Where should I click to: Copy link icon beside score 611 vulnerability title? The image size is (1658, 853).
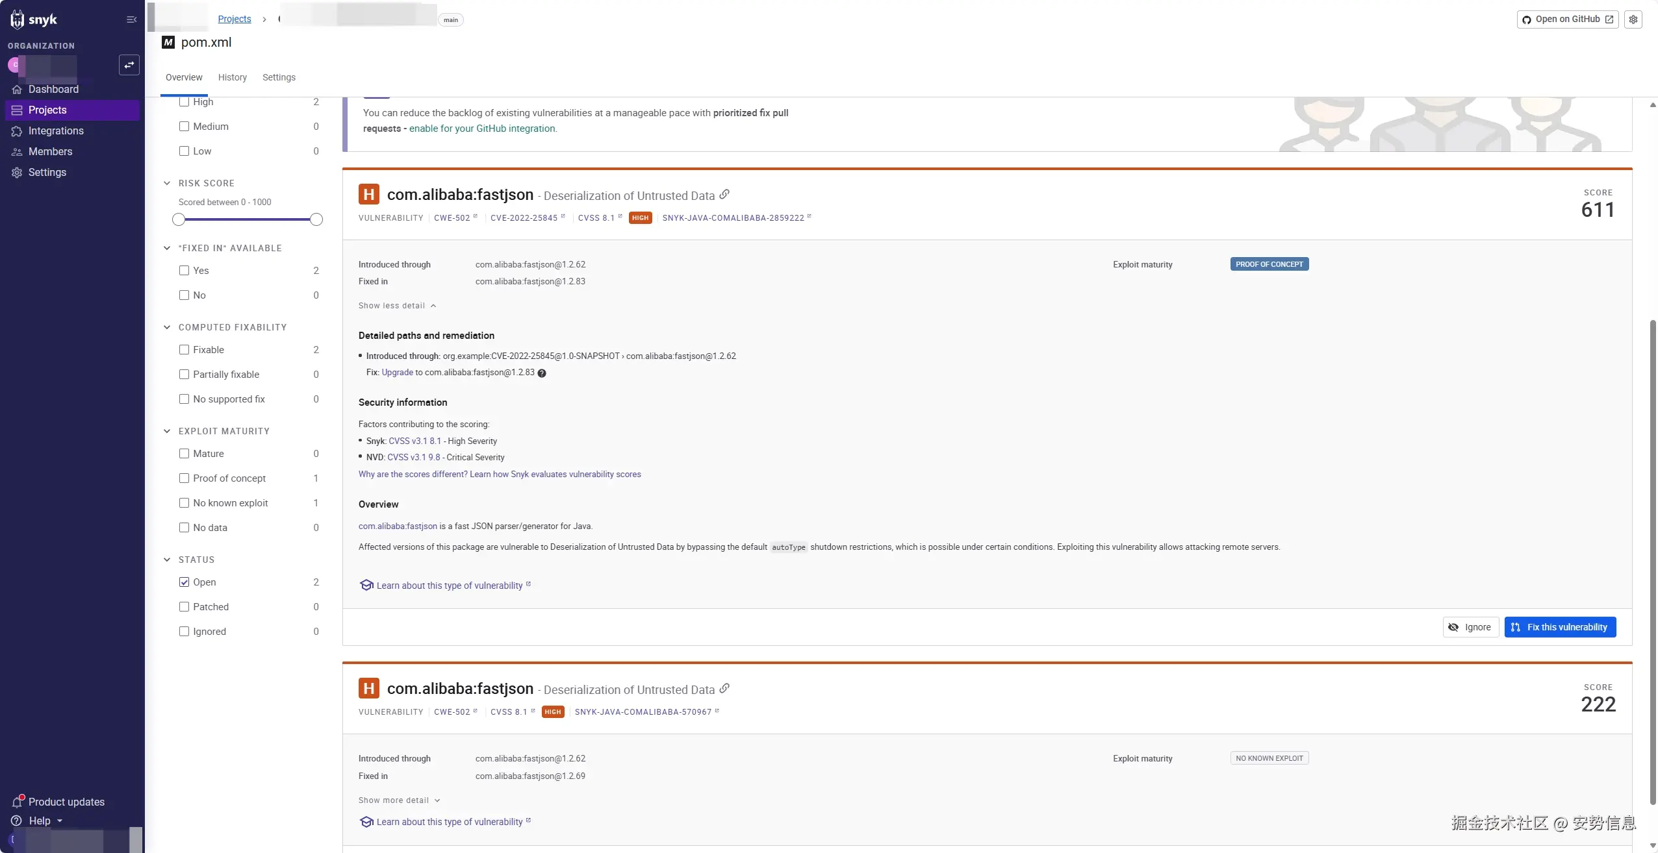pos(724,195)
